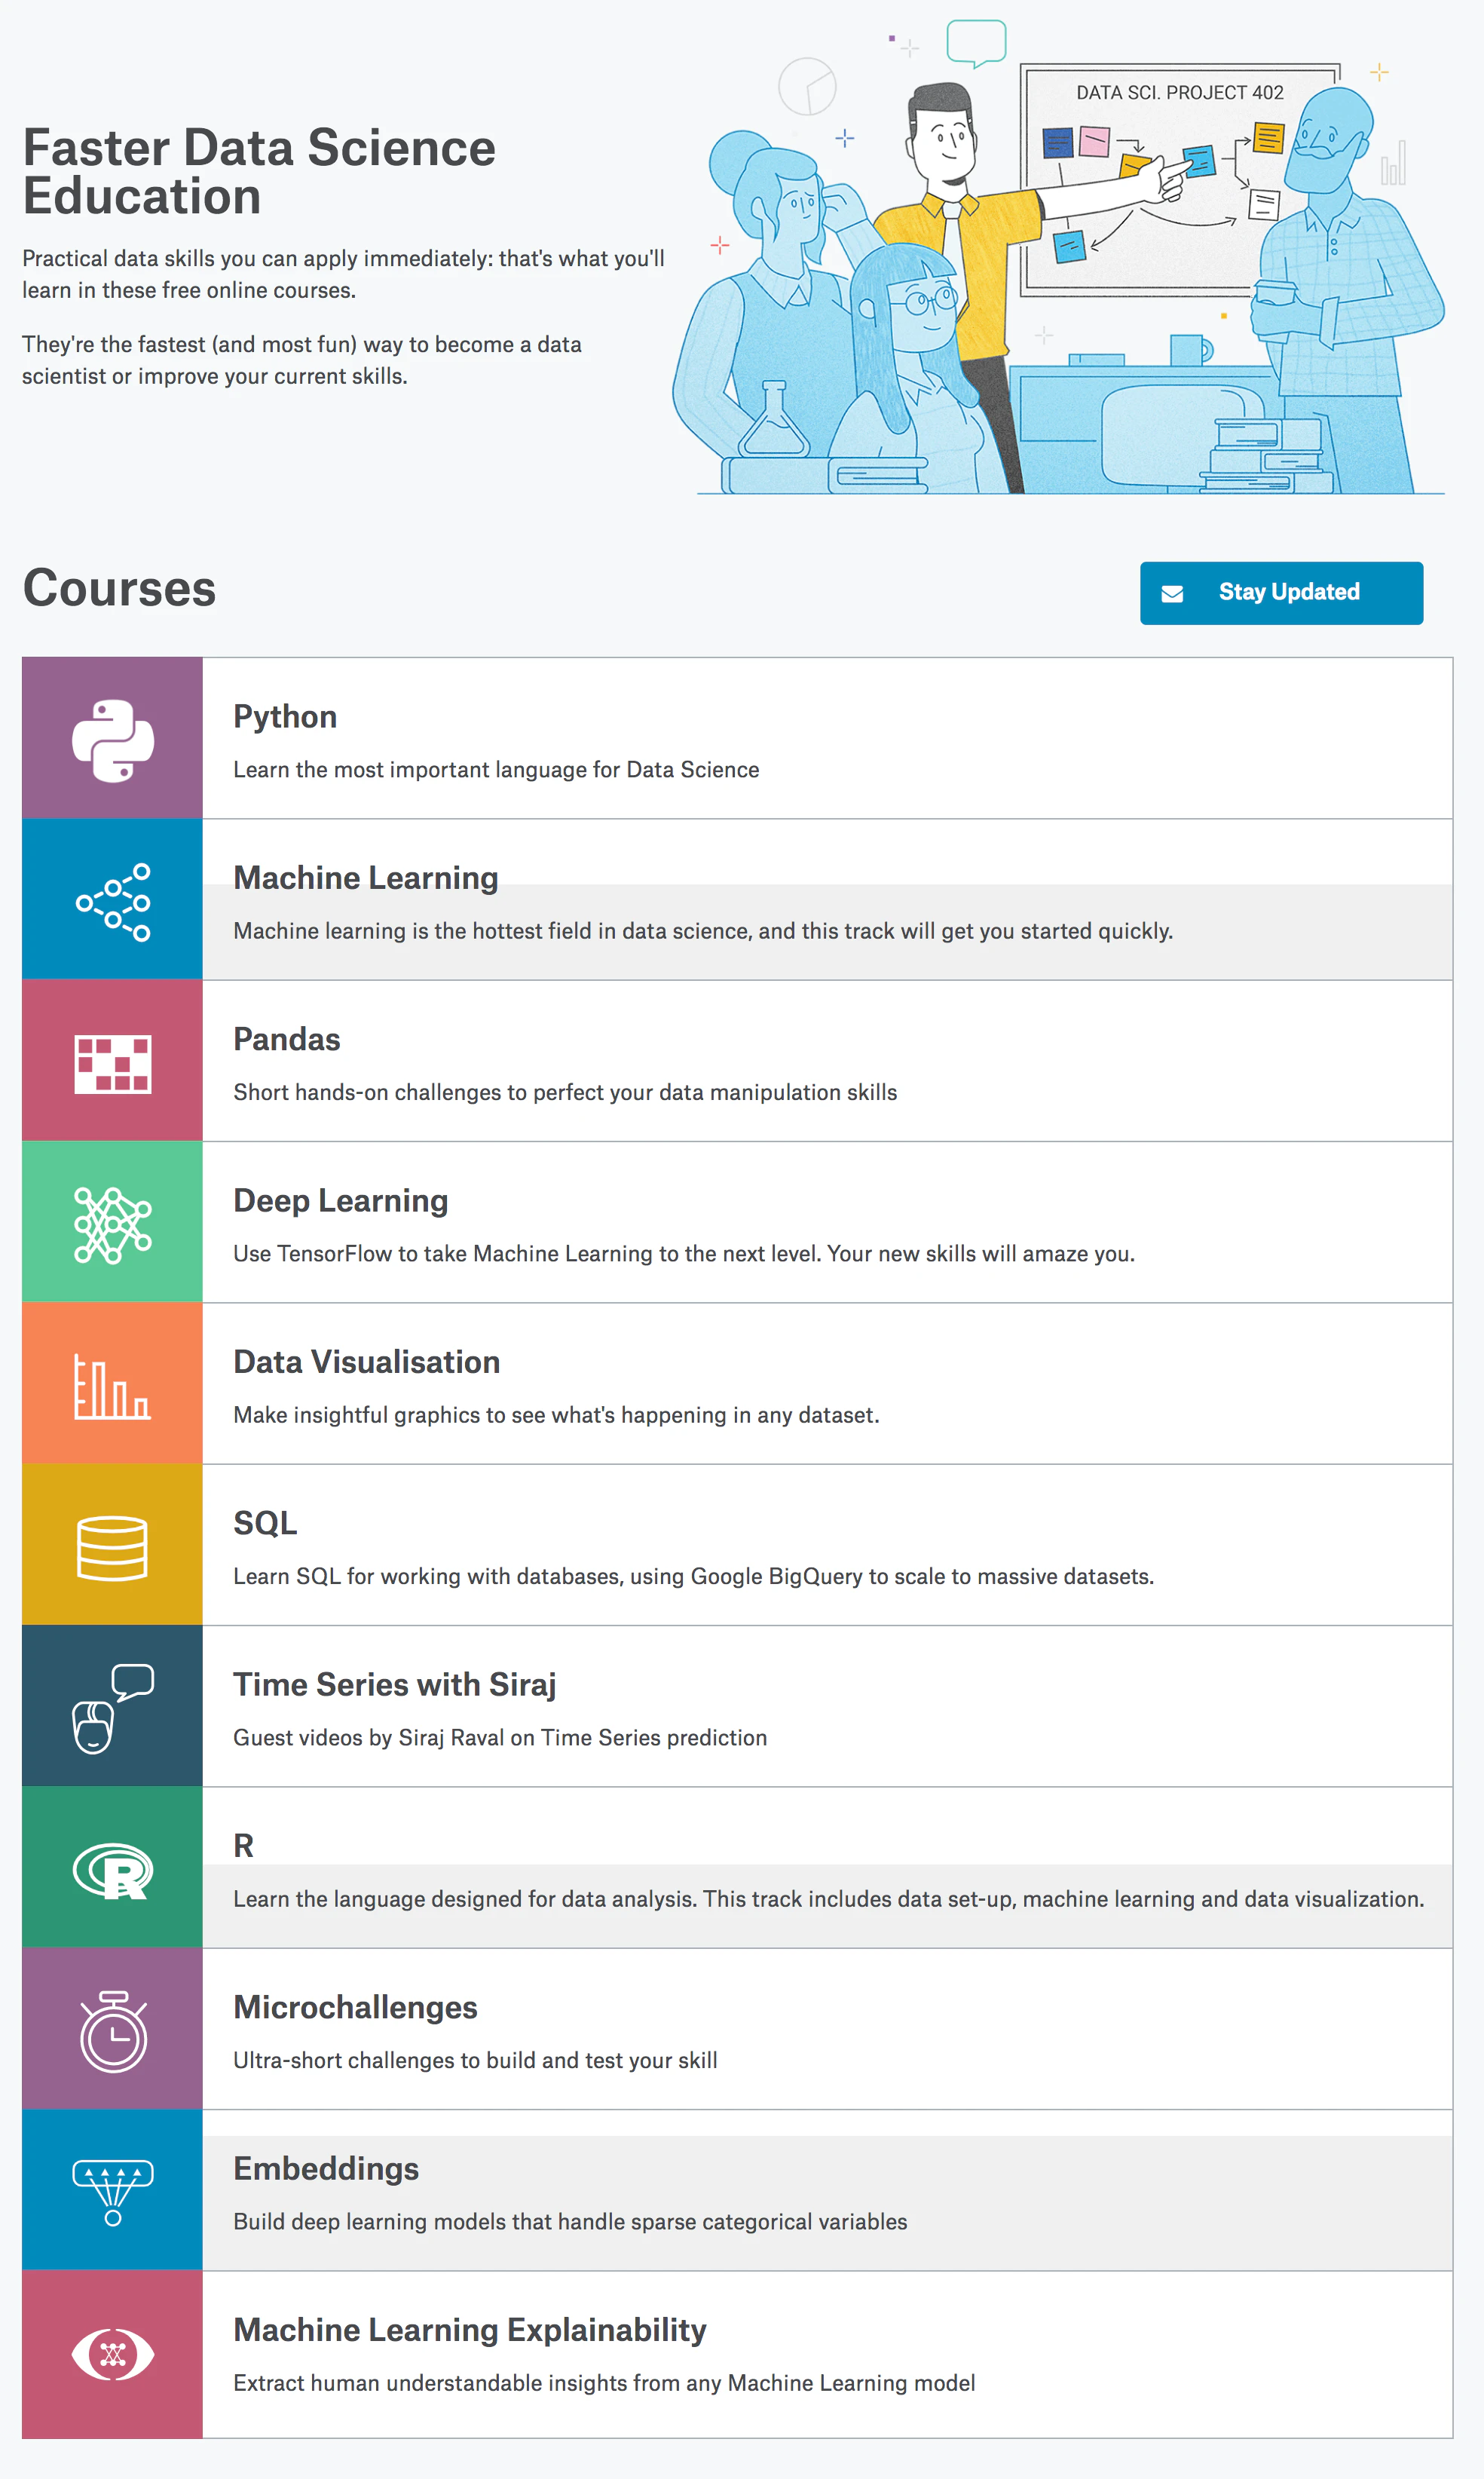Image resolution: width=1484 pixels, height=2479 pixels.
Task: Click the R language logo icon
Action: (113, 1870)
